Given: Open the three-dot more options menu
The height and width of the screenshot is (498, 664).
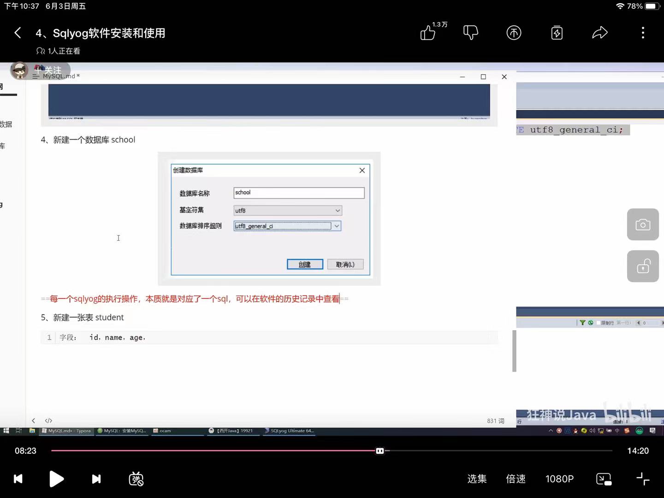Looking at the screenshot, I should 643,33.
